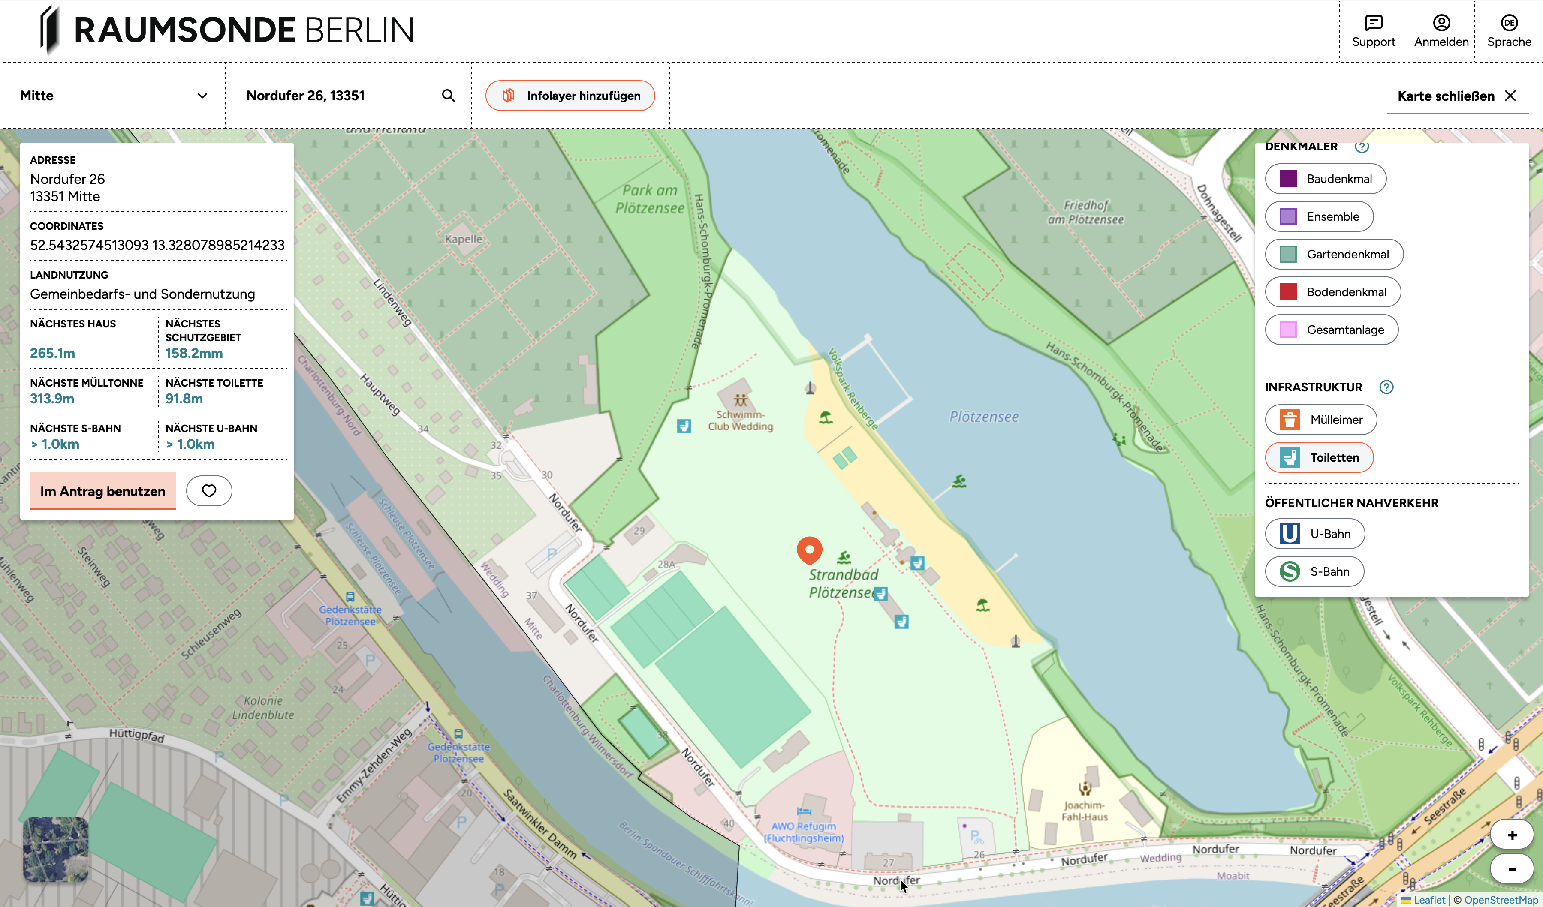Switch to satellite imagery thumbnail
The image size is (1543, 907).
click(56, 849)
